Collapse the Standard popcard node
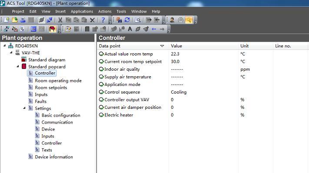Viewport: 309px width, 173px height. [x=18, y=66]
